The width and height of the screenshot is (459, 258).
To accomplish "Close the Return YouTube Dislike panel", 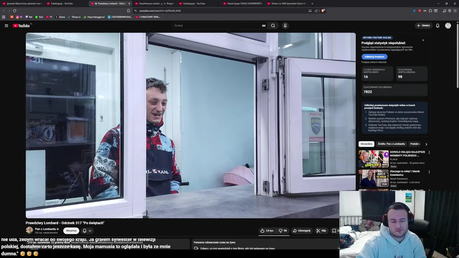I will pyautogui.click(x=423, y=40).
